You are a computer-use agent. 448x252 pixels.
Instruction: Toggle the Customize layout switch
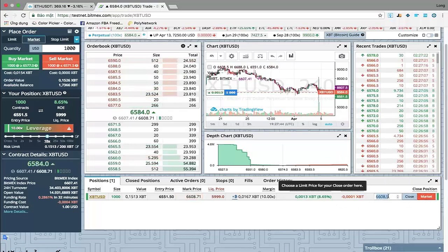430,35
